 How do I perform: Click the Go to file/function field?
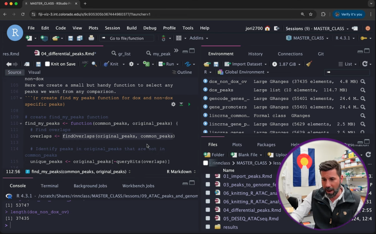coord(126,38)
